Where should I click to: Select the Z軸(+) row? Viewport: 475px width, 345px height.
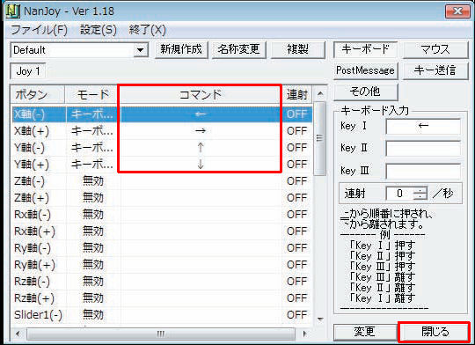tap(162, 198)
